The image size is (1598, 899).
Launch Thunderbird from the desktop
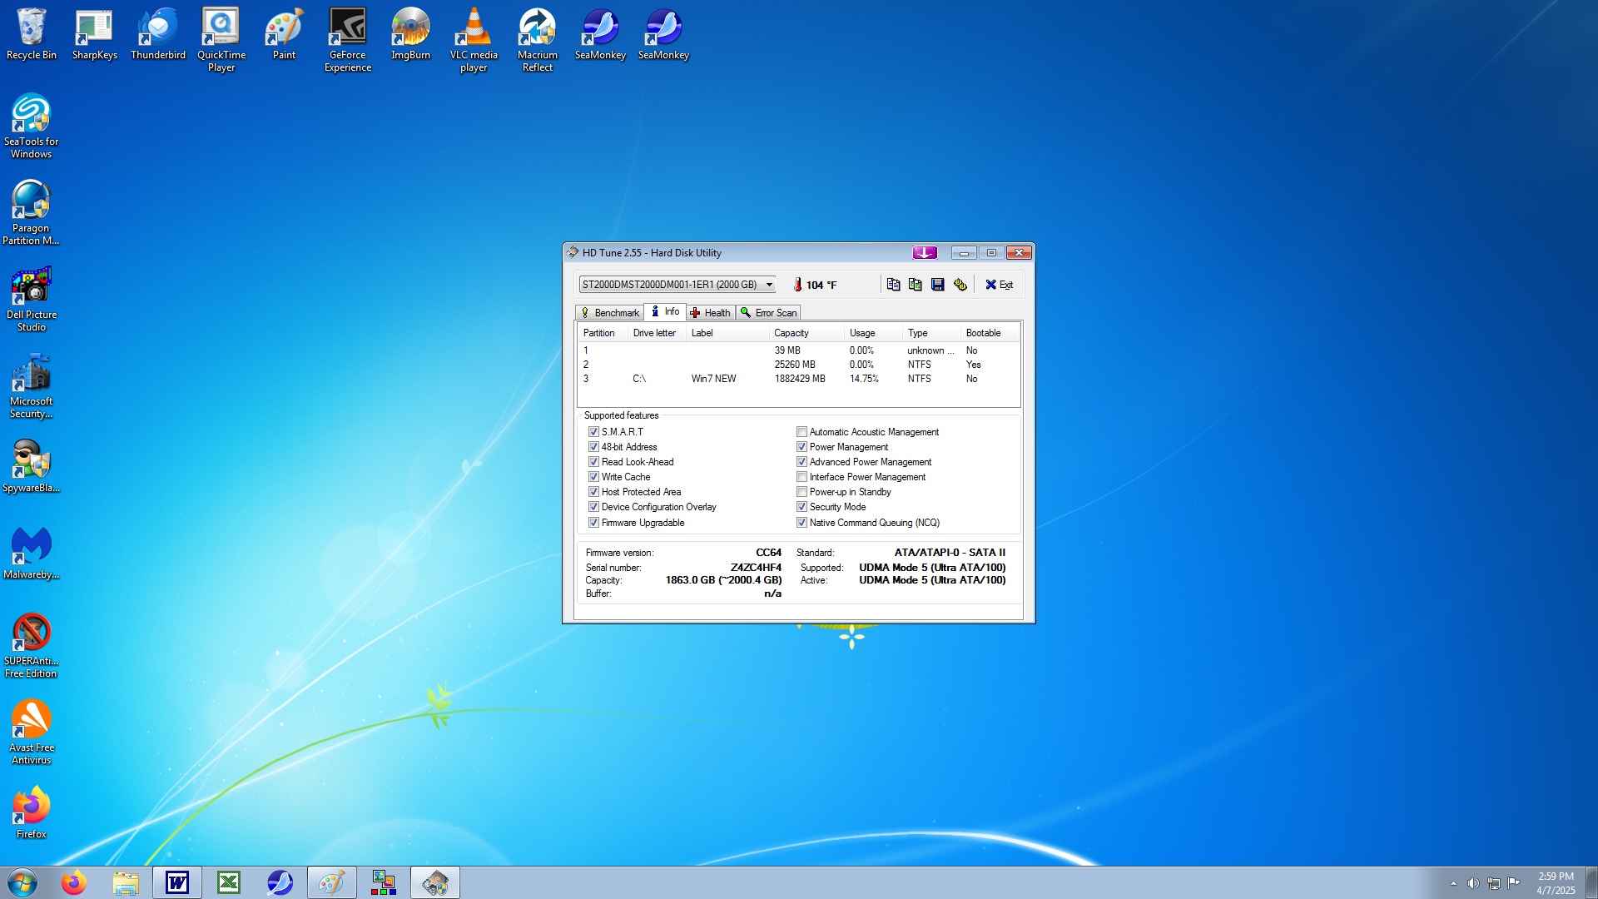158,34
